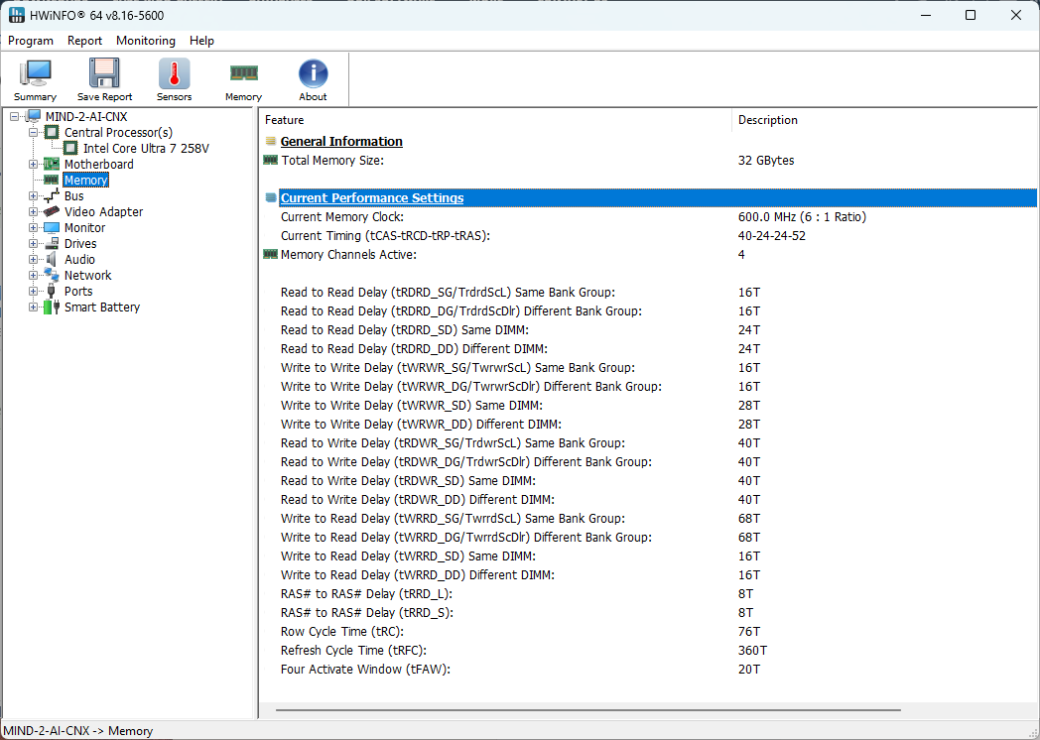Click the Motherboard tree icon
The image size is (1040, 740).
pyautogui.click(x=52, y=164)
